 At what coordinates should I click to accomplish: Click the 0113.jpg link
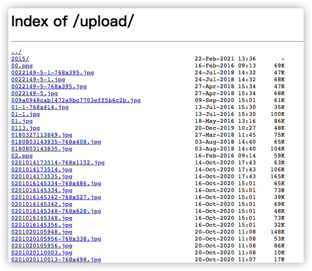click(25, 128)
